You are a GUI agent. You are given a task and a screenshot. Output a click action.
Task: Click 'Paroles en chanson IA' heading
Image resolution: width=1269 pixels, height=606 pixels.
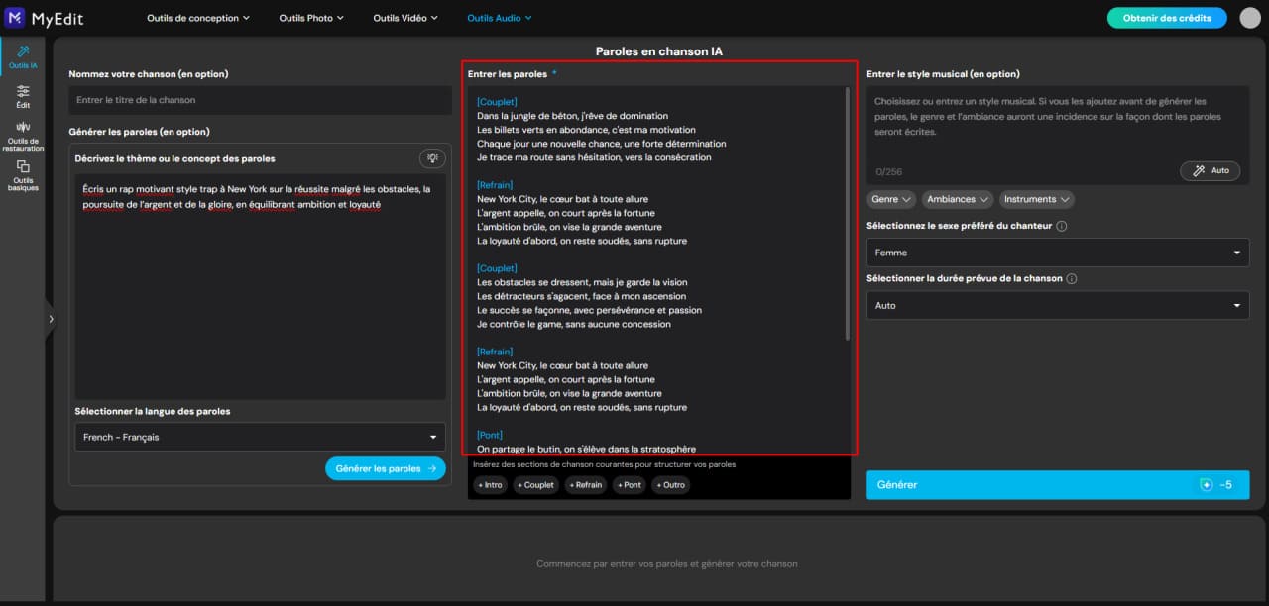click(659, 51)
